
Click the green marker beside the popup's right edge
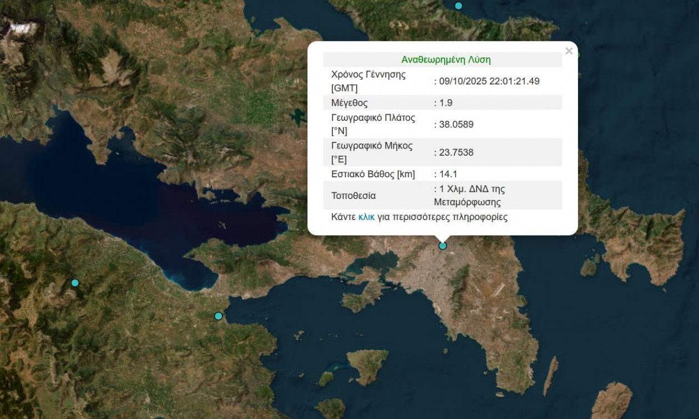pos(578,55)
